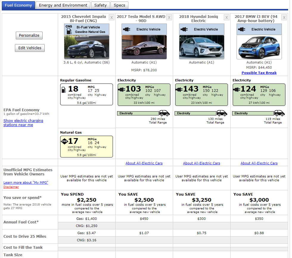Remove the 2015 Chevrolet Impala from comparison
292x258 pixels.
tap(112, 18)
